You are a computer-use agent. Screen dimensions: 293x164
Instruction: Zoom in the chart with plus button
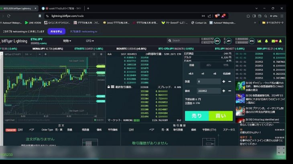tap(45, 54)
